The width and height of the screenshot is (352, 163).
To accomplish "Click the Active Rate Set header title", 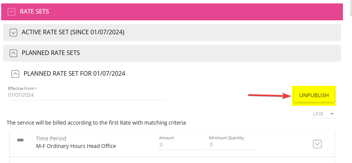I will coord(73,32).
